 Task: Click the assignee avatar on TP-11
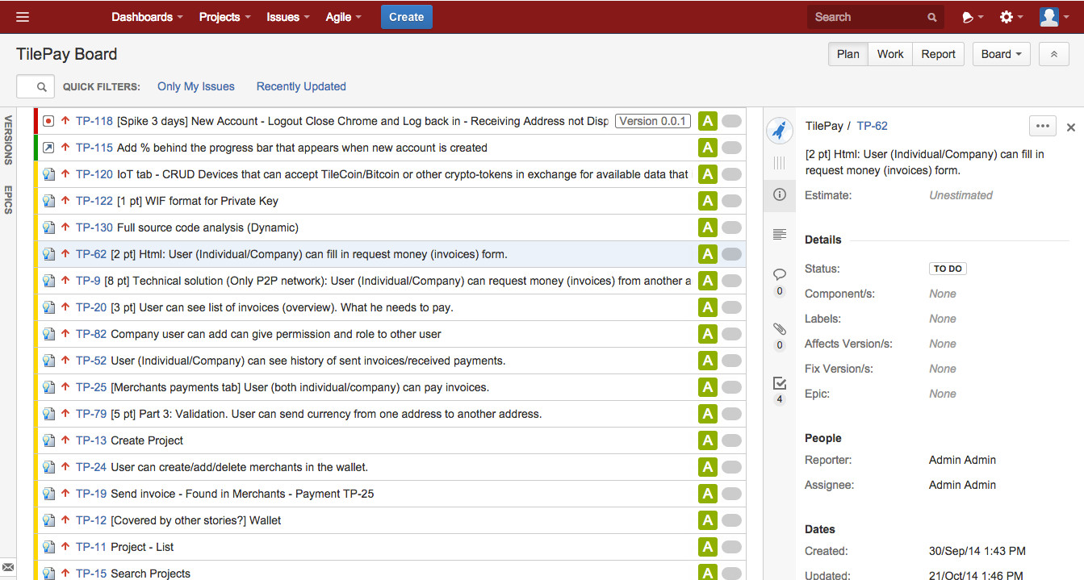708,547
